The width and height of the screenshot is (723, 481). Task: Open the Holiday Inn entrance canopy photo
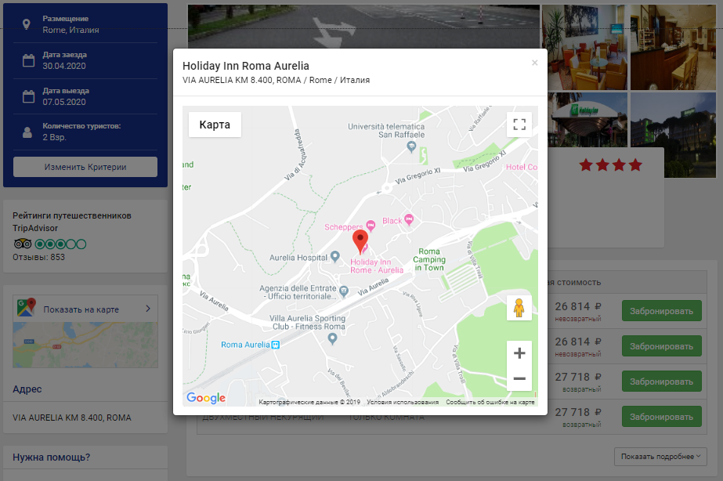pyautogui.click(x=587, y=120)
